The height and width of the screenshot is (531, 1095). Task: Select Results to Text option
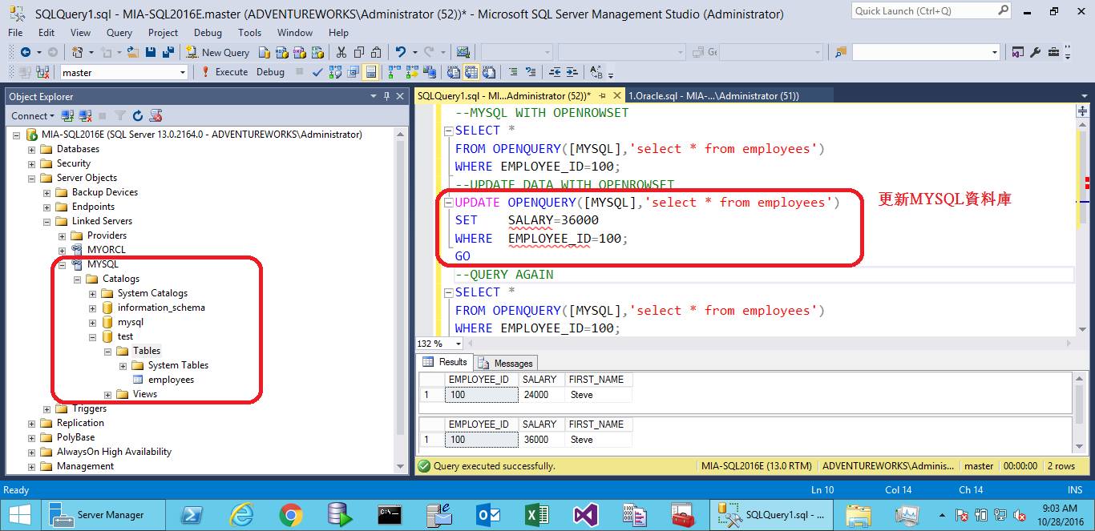(x=453, y=72)
